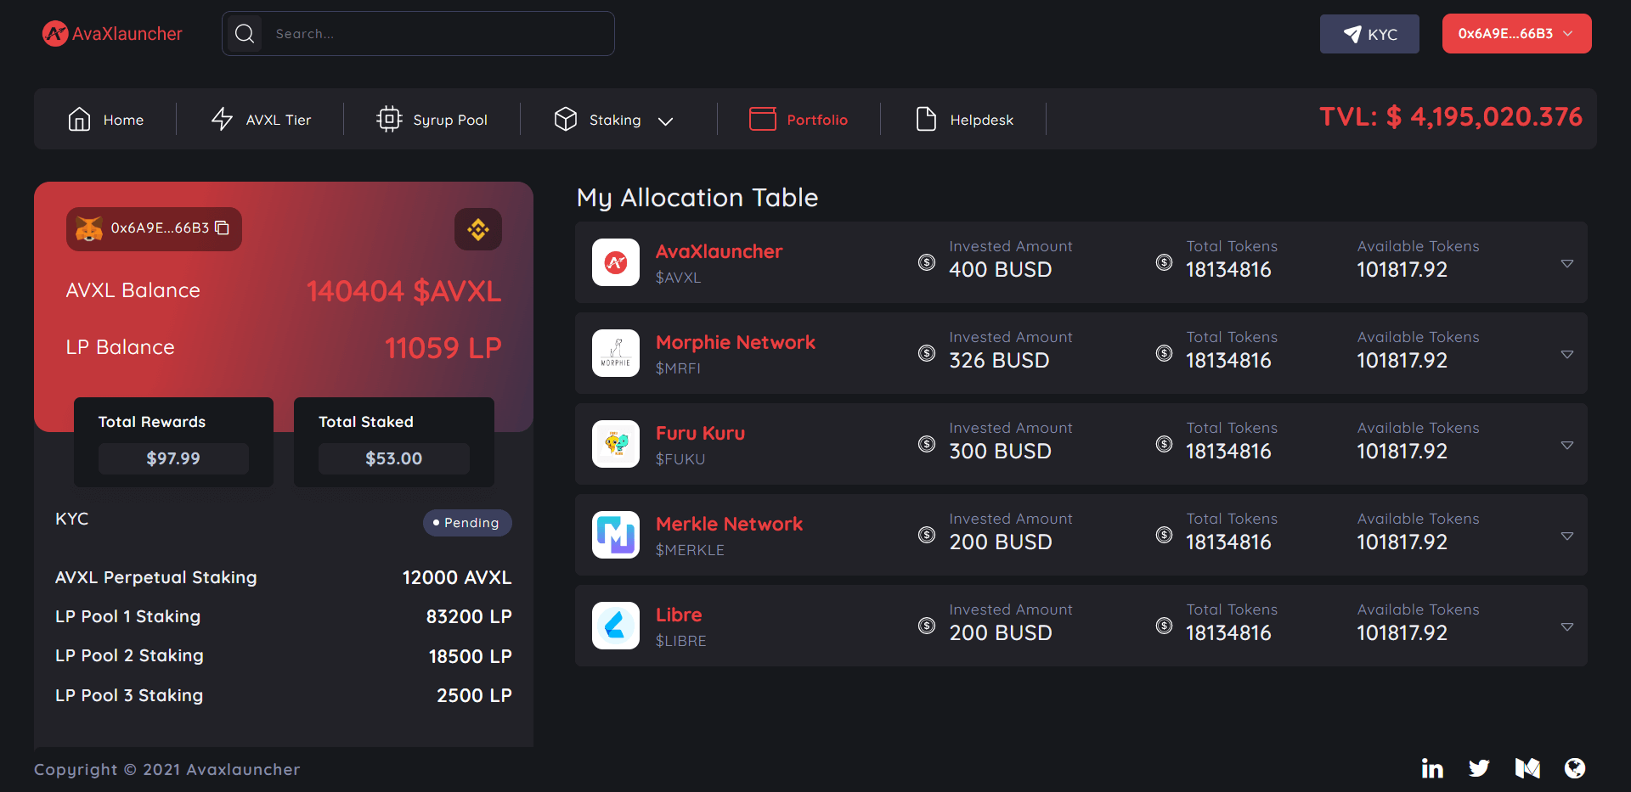The image size is (1631, 792).
Task: Open the Medium icon in footer
Action: [1527, 768]
